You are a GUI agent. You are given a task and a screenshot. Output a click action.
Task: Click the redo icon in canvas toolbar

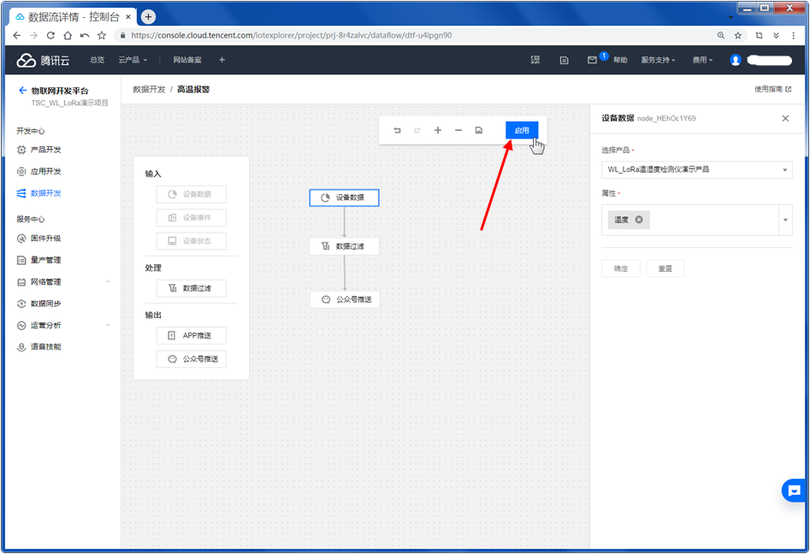(417, 130)
